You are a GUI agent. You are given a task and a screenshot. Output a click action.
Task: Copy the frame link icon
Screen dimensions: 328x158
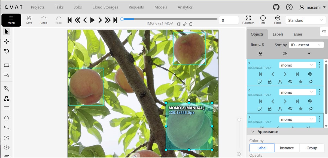[185, 24]
